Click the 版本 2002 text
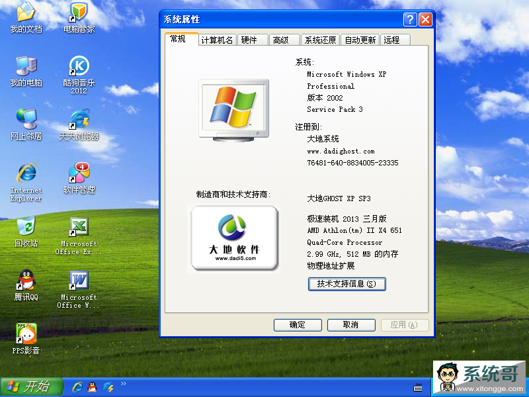Screen dimensions: 529x397 click(325, 98)
